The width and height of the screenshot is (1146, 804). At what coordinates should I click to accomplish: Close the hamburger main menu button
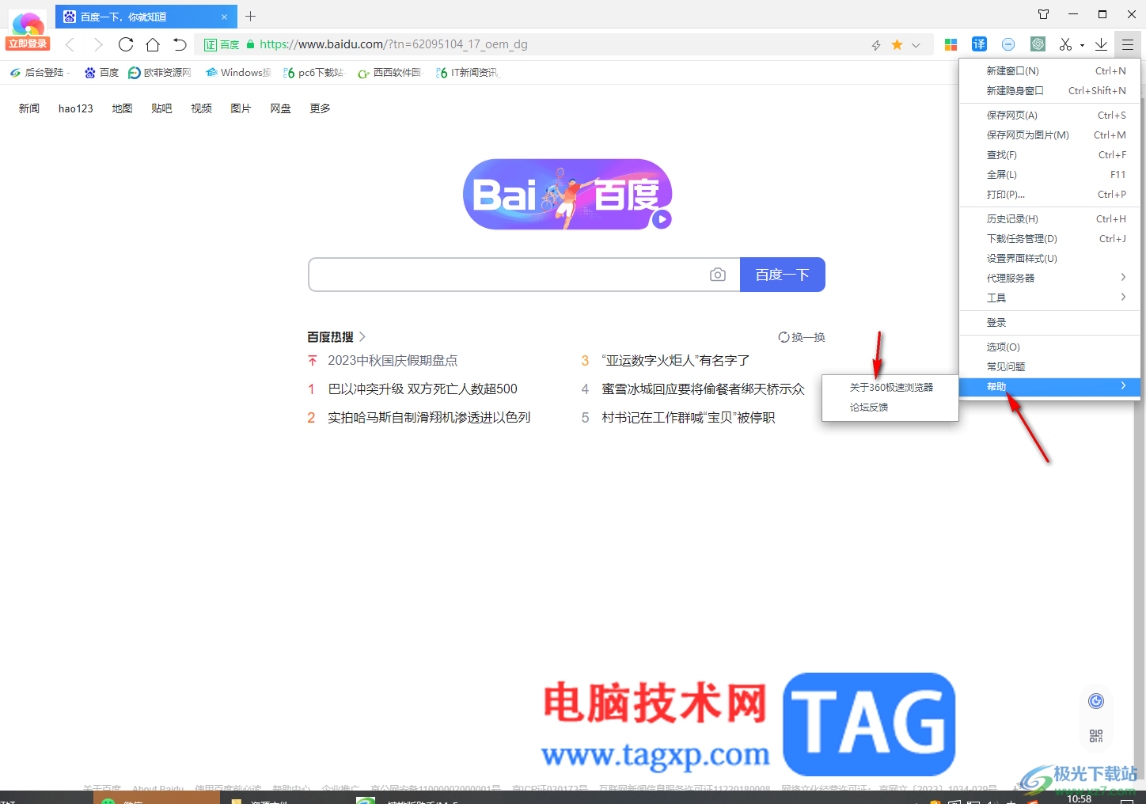point(1128,44)
